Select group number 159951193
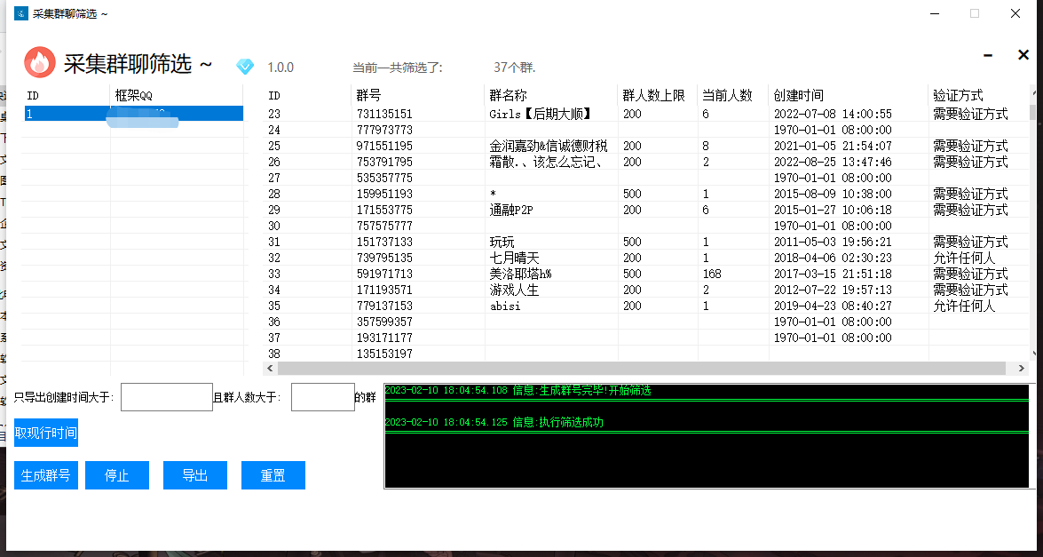Screen dimensions: 1043x557 tap(384, 194)
